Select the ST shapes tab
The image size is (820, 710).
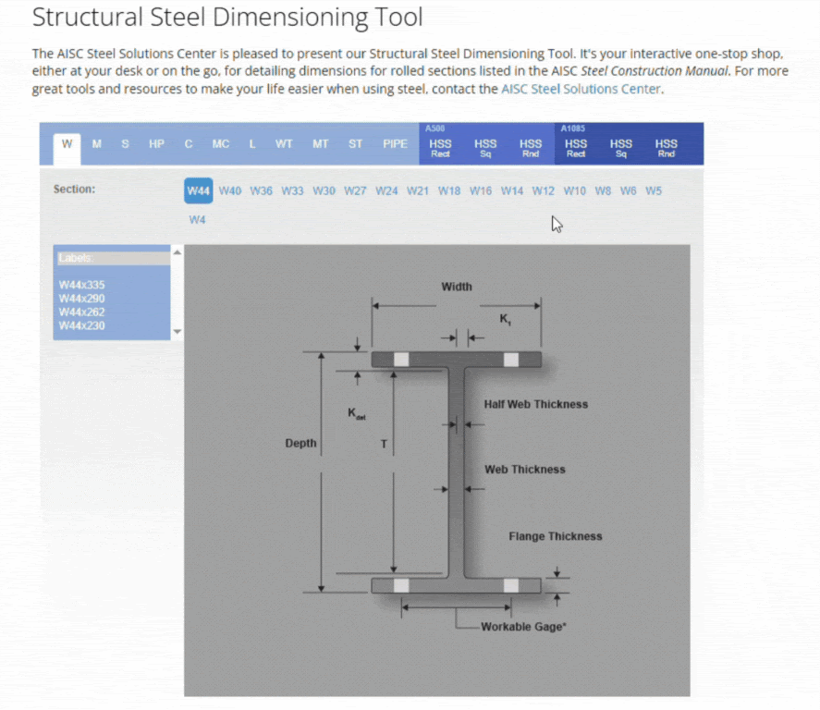pos(355,144)
